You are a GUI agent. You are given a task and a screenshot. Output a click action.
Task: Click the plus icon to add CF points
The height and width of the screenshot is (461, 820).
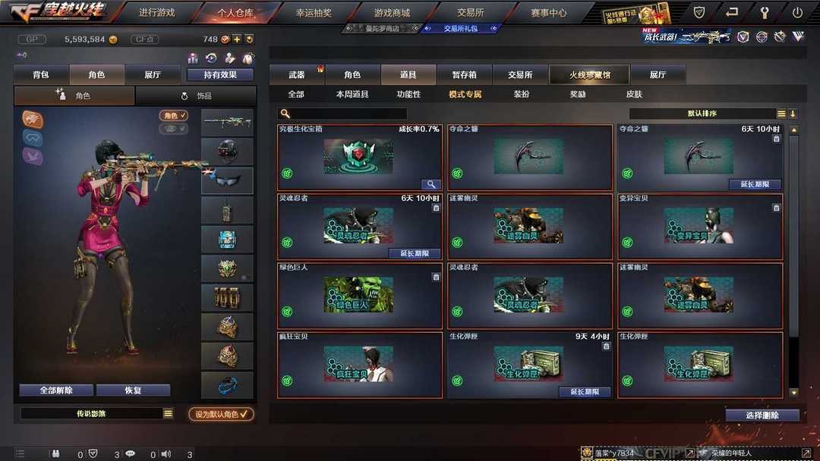click(x=237, y=39)
